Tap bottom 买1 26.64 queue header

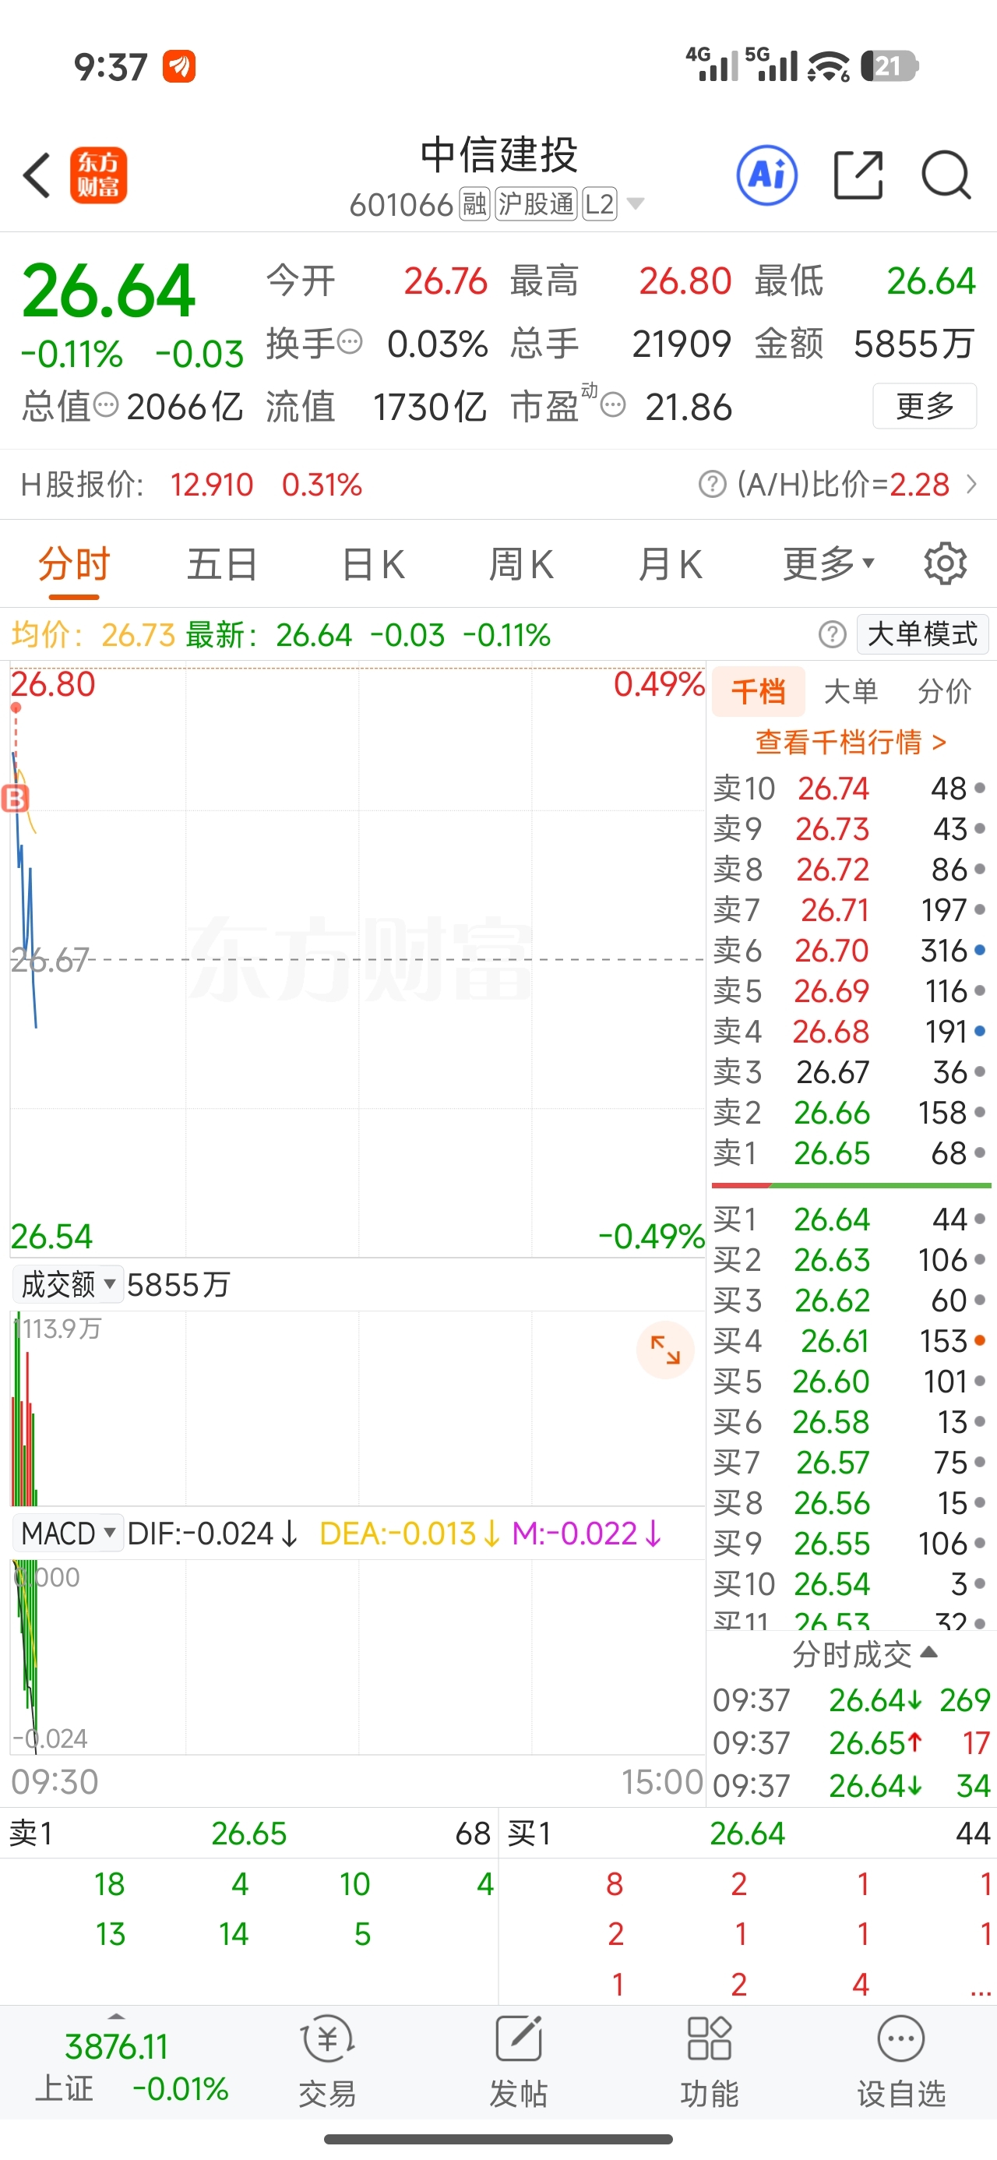[x=749, y=1833]
